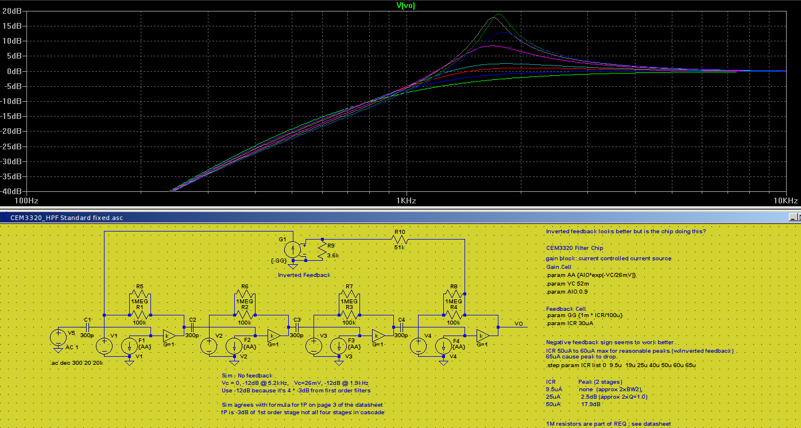Viewport: 801px width, 428px height.
Task: Select the '.param VC 52m' directive
Action: [566, 283]
